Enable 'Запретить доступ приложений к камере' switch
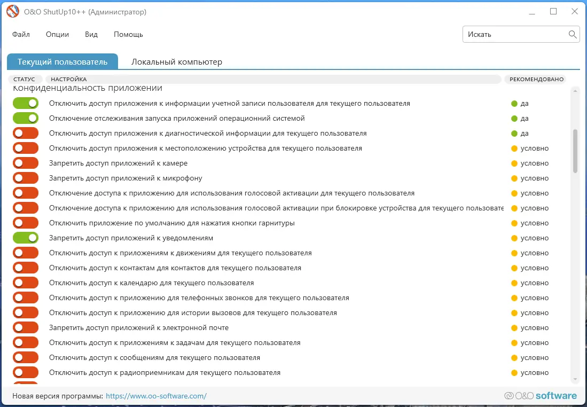The image size is (587, 407). coord(26,163)
